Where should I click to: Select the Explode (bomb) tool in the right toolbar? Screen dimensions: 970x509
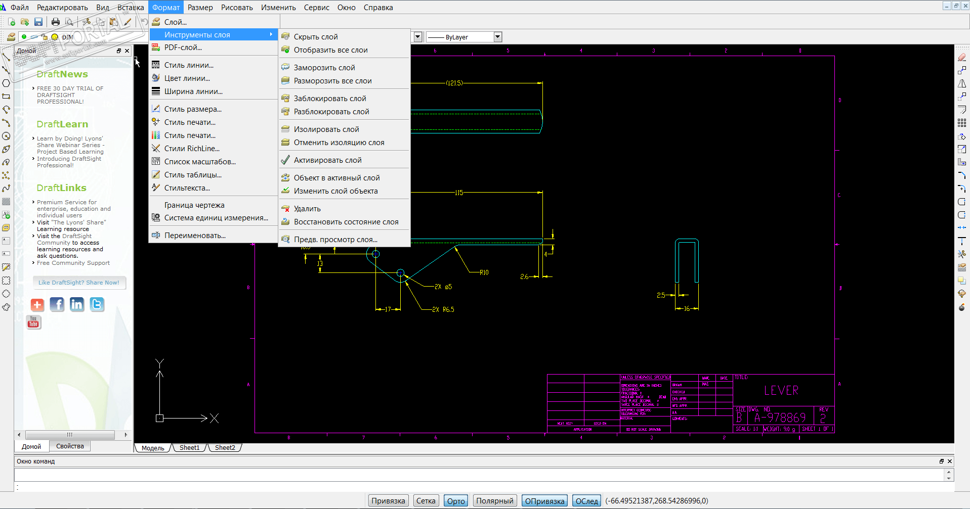(962, 307)
